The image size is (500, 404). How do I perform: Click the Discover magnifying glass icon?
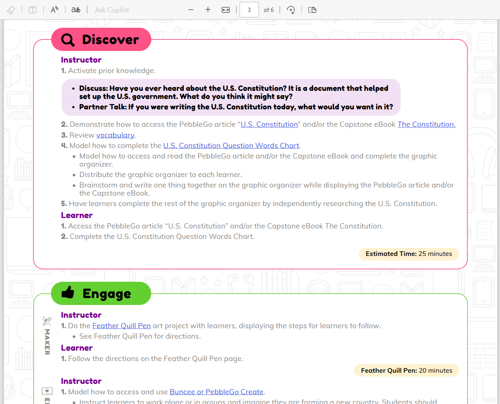(68, 40)
